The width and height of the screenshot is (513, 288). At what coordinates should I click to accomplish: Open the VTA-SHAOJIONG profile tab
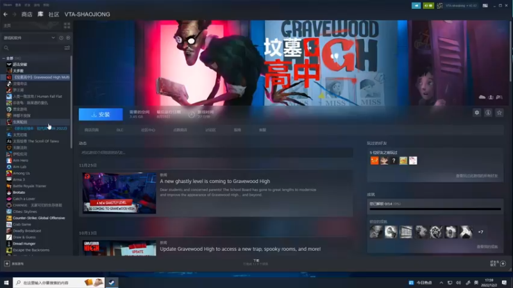pyautogui.click(x=87, y=14)
